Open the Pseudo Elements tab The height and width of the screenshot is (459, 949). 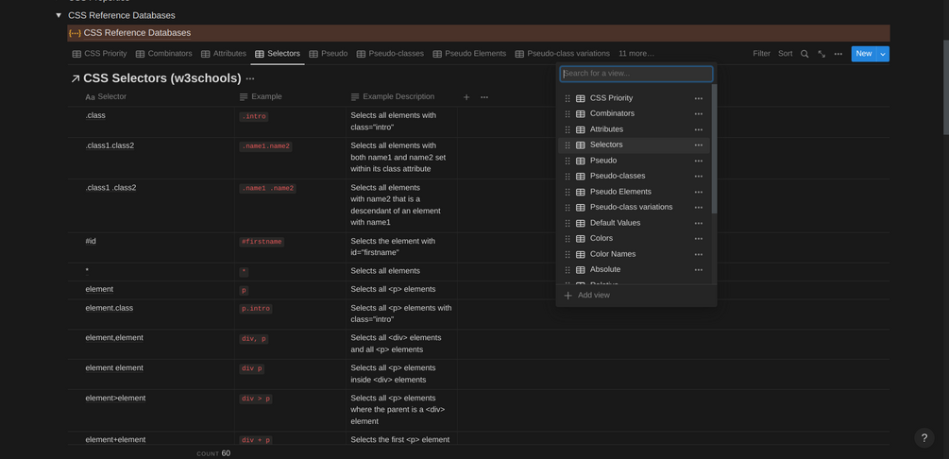[x=469, y=53]
